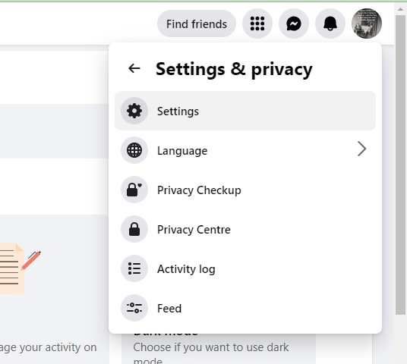Screen dimensions: 407x364
Task: Open the grid menu icon
Action: click(x=257, y=24)
